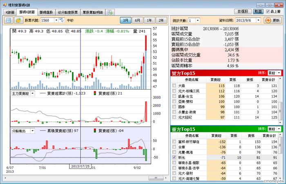
Task: Select the 元大-發財 broker row name
Action: pyautogui.click(x=185, y=173)
